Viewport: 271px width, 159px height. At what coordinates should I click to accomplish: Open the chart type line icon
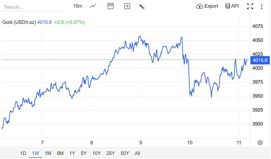click(93, 6)
